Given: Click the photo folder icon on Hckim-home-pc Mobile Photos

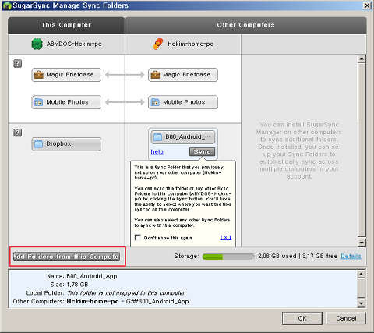Looking at the screenshot, I should [x=155, y=102].
